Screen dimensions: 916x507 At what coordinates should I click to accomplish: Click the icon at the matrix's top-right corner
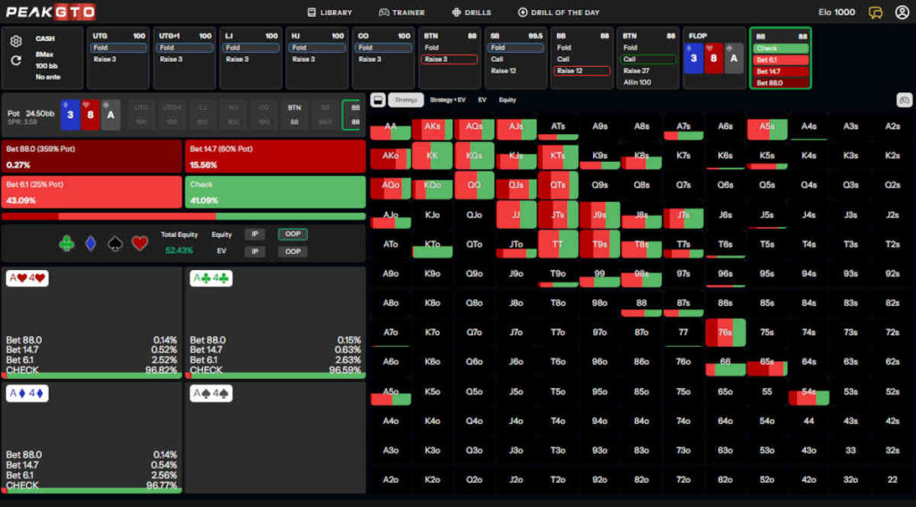point(903,100)
